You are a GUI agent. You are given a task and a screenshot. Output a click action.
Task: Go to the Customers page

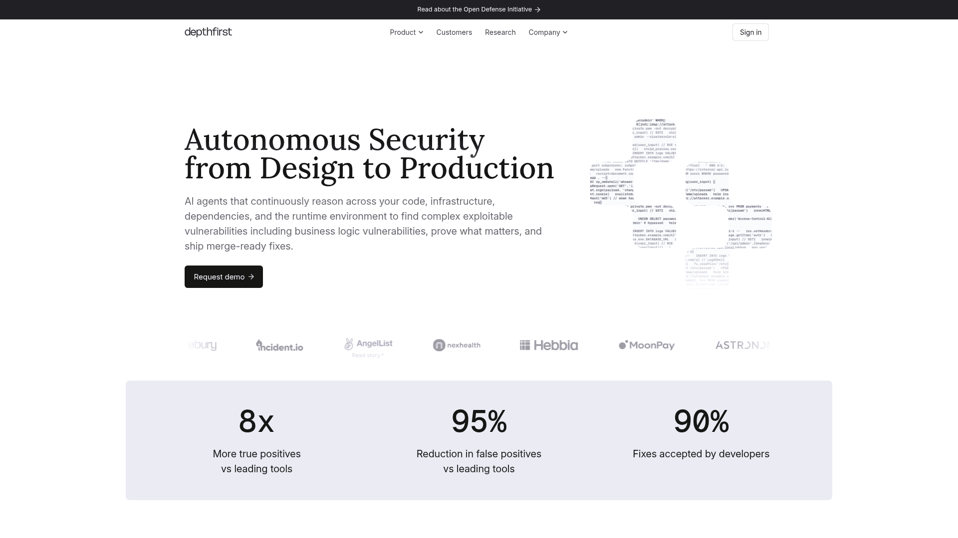click(454, 32)
